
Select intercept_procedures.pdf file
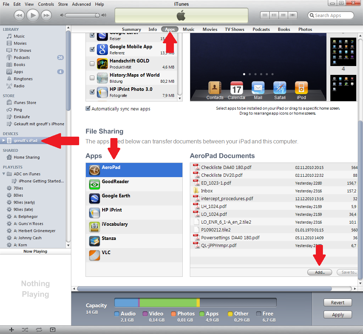coord(274,198)
